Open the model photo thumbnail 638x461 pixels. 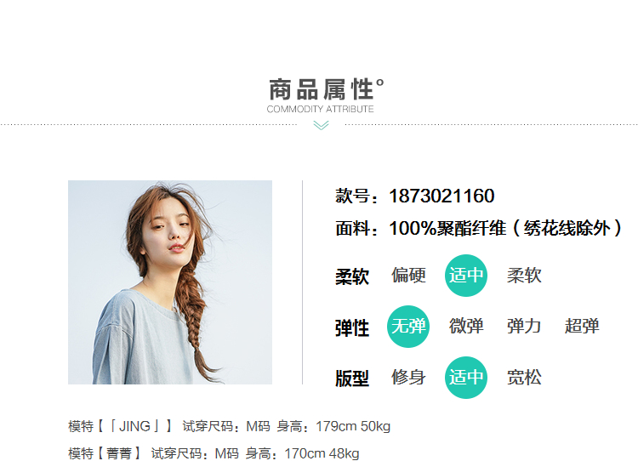click(x=170, y=282)
